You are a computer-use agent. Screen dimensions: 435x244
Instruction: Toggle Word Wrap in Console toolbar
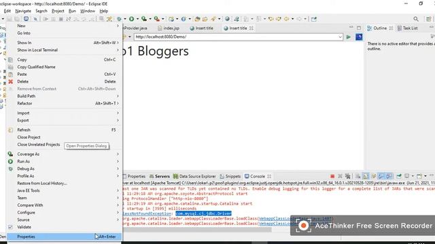click(374, 176)
